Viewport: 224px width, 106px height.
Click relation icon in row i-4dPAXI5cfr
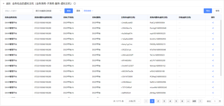click(213, 93)
